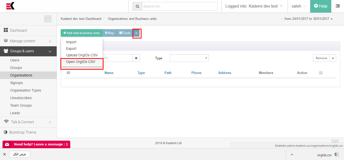Viewport: 344px width, 160px height.
Task: Open Groups in the sidebar
Action: point(16,68)
